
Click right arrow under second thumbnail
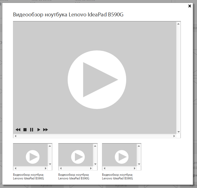click(91, 168)
